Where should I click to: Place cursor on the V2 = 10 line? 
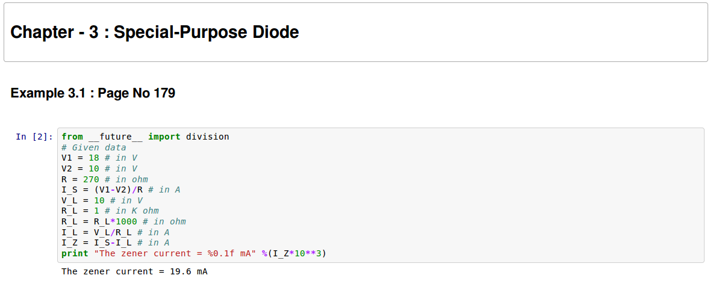click(x=99, y=168)
